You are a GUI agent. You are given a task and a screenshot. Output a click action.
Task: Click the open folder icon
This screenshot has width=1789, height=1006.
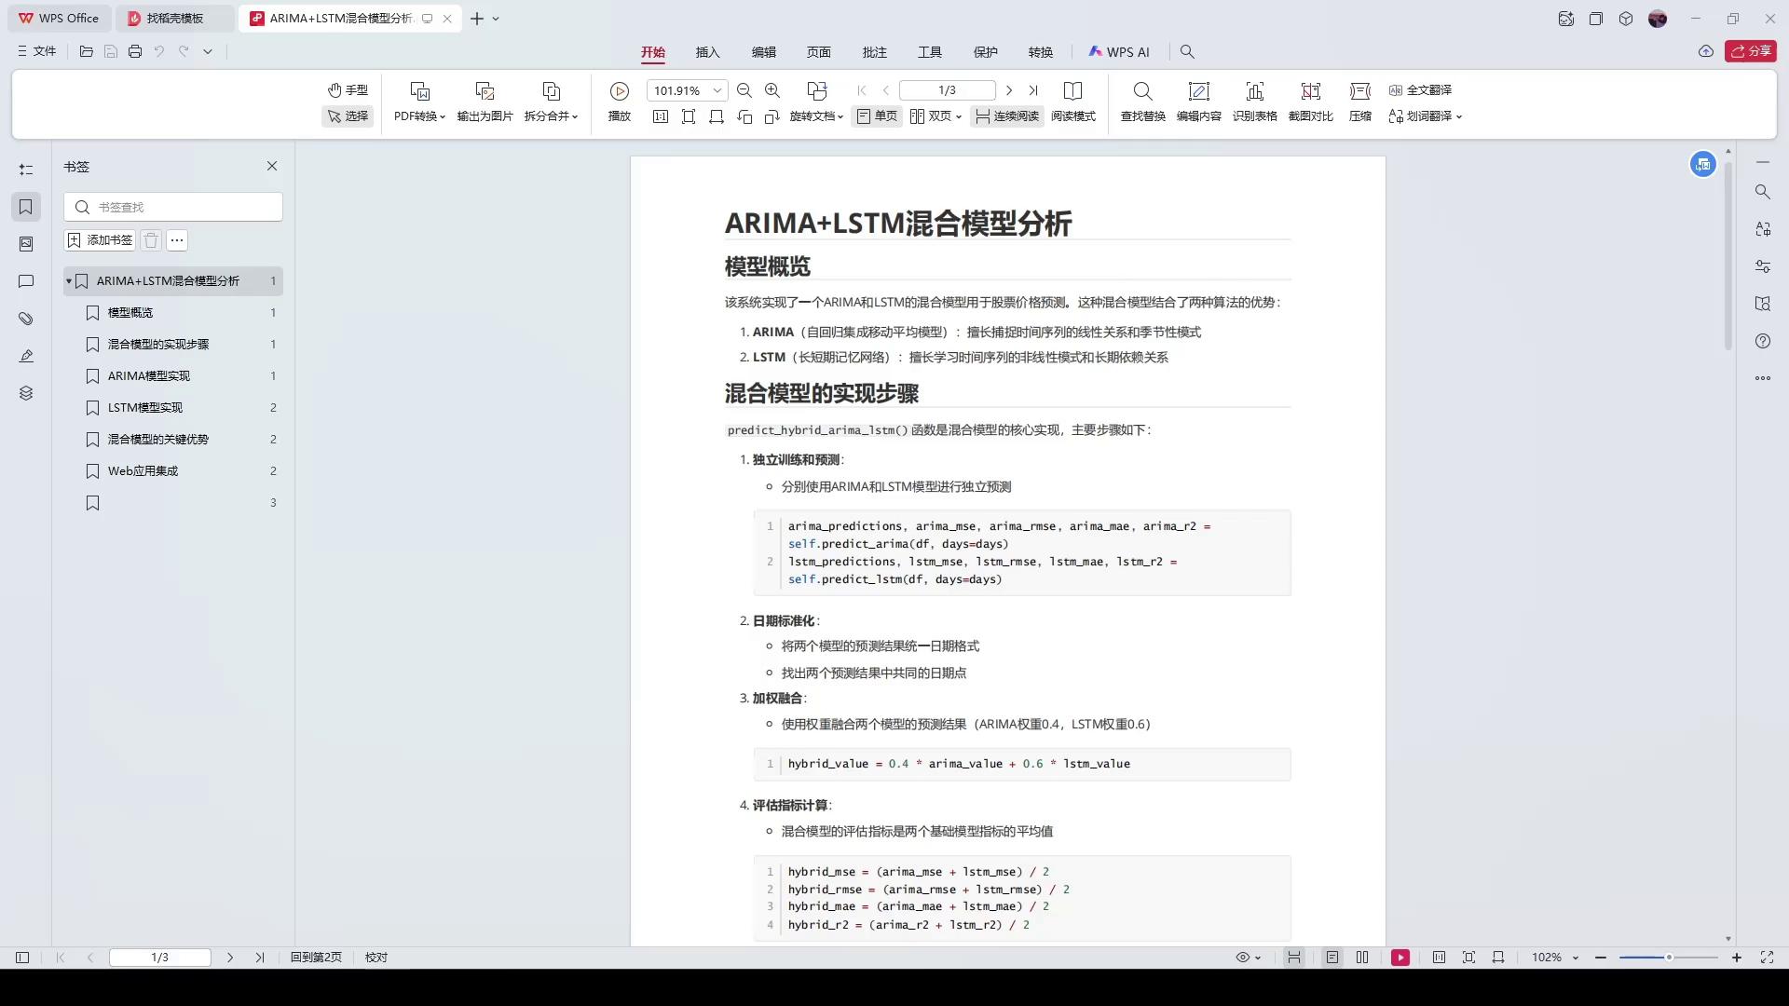[x=87, y=51]
